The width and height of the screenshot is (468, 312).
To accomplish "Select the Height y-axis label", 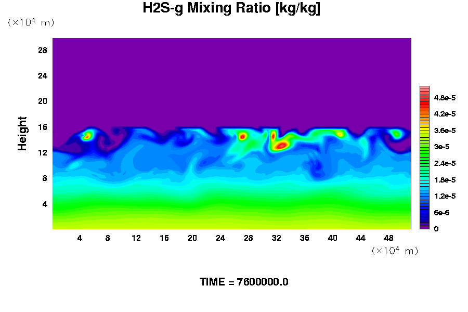I will [x=22, y=134].
